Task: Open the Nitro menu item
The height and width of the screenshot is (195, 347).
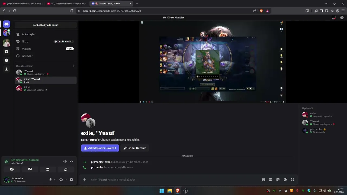Action: [46, 41]
